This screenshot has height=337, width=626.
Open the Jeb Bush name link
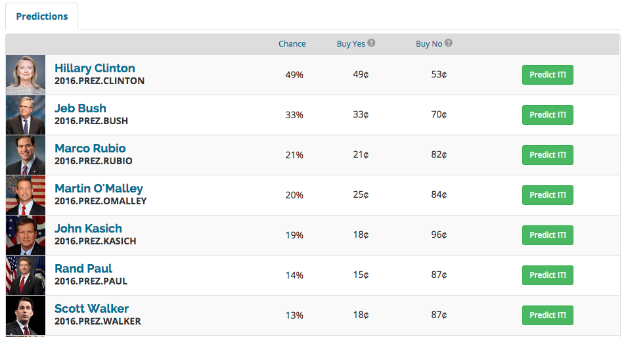[80, 108]
